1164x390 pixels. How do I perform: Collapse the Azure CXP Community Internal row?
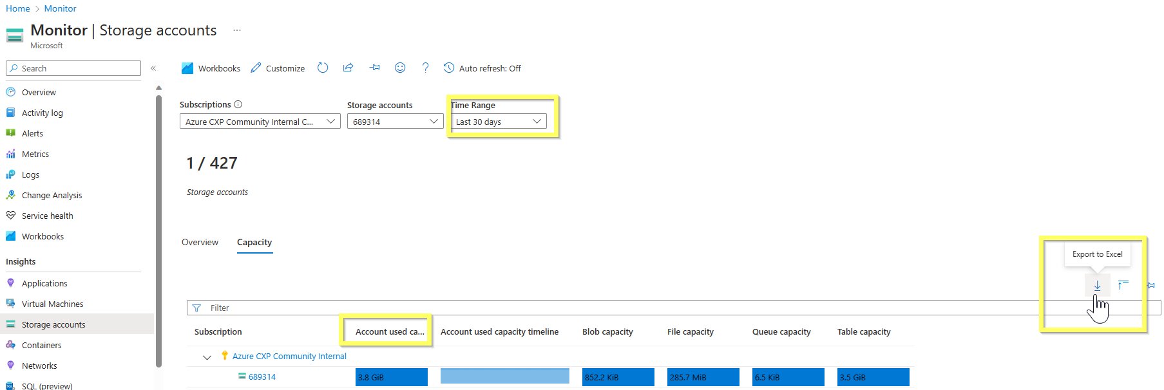click(x=207, y=357)
